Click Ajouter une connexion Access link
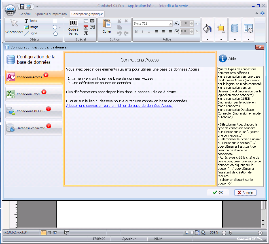The image size is (269, 244). 119,106
